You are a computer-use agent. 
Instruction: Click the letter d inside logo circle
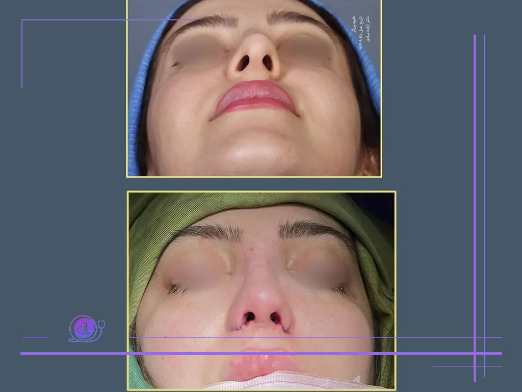click(x=85, y=328)
